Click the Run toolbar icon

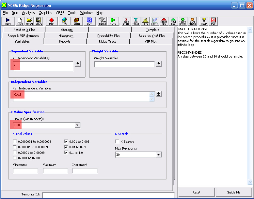pos(8,21)
